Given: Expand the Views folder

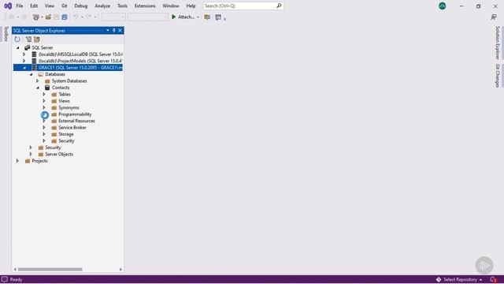Looking at the screenshot, I should 44,101.
